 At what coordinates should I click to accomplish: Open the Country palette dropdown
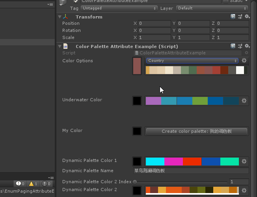pyautogui.click(x=192, y=61)
